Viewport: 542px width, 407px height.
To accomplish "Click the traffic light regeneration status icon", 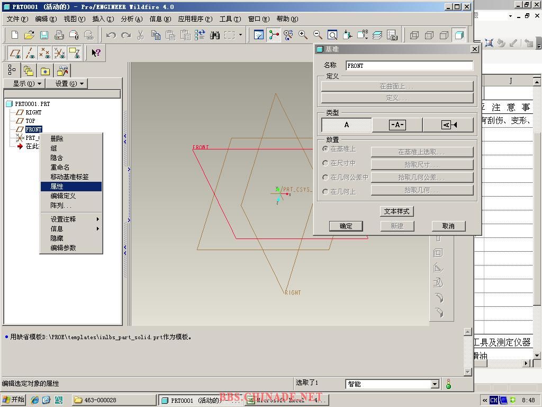I will coord(449,384).
